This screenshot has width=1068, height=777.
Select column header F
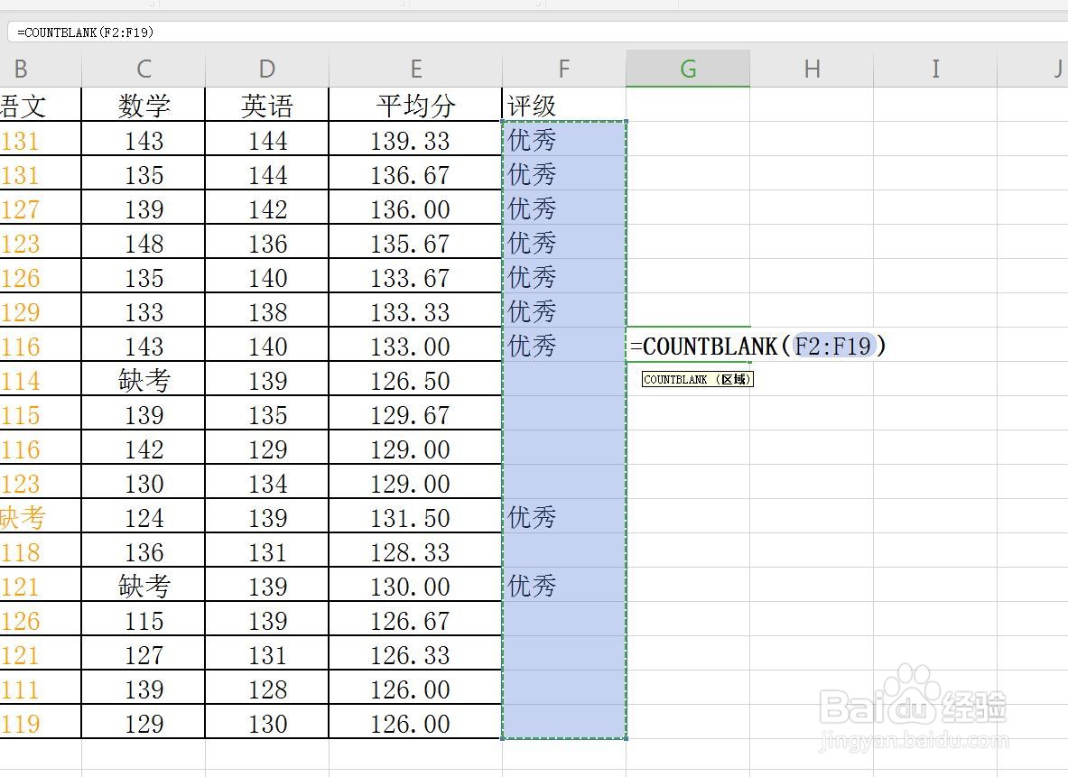point(563,68)
